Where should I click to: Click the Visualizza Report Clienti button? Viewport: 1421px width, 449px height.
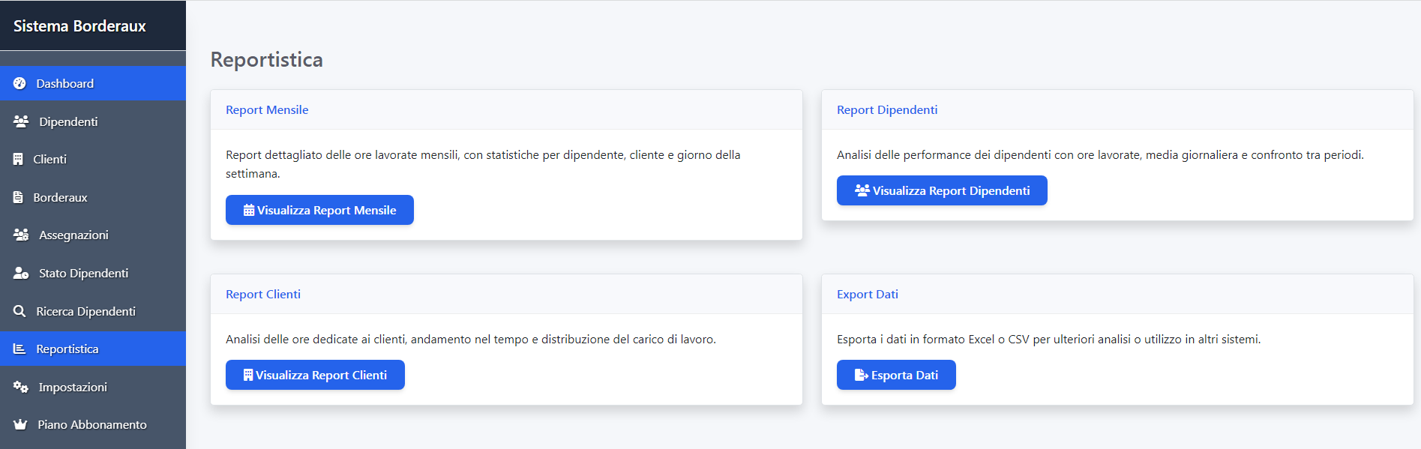click(315, 375)
